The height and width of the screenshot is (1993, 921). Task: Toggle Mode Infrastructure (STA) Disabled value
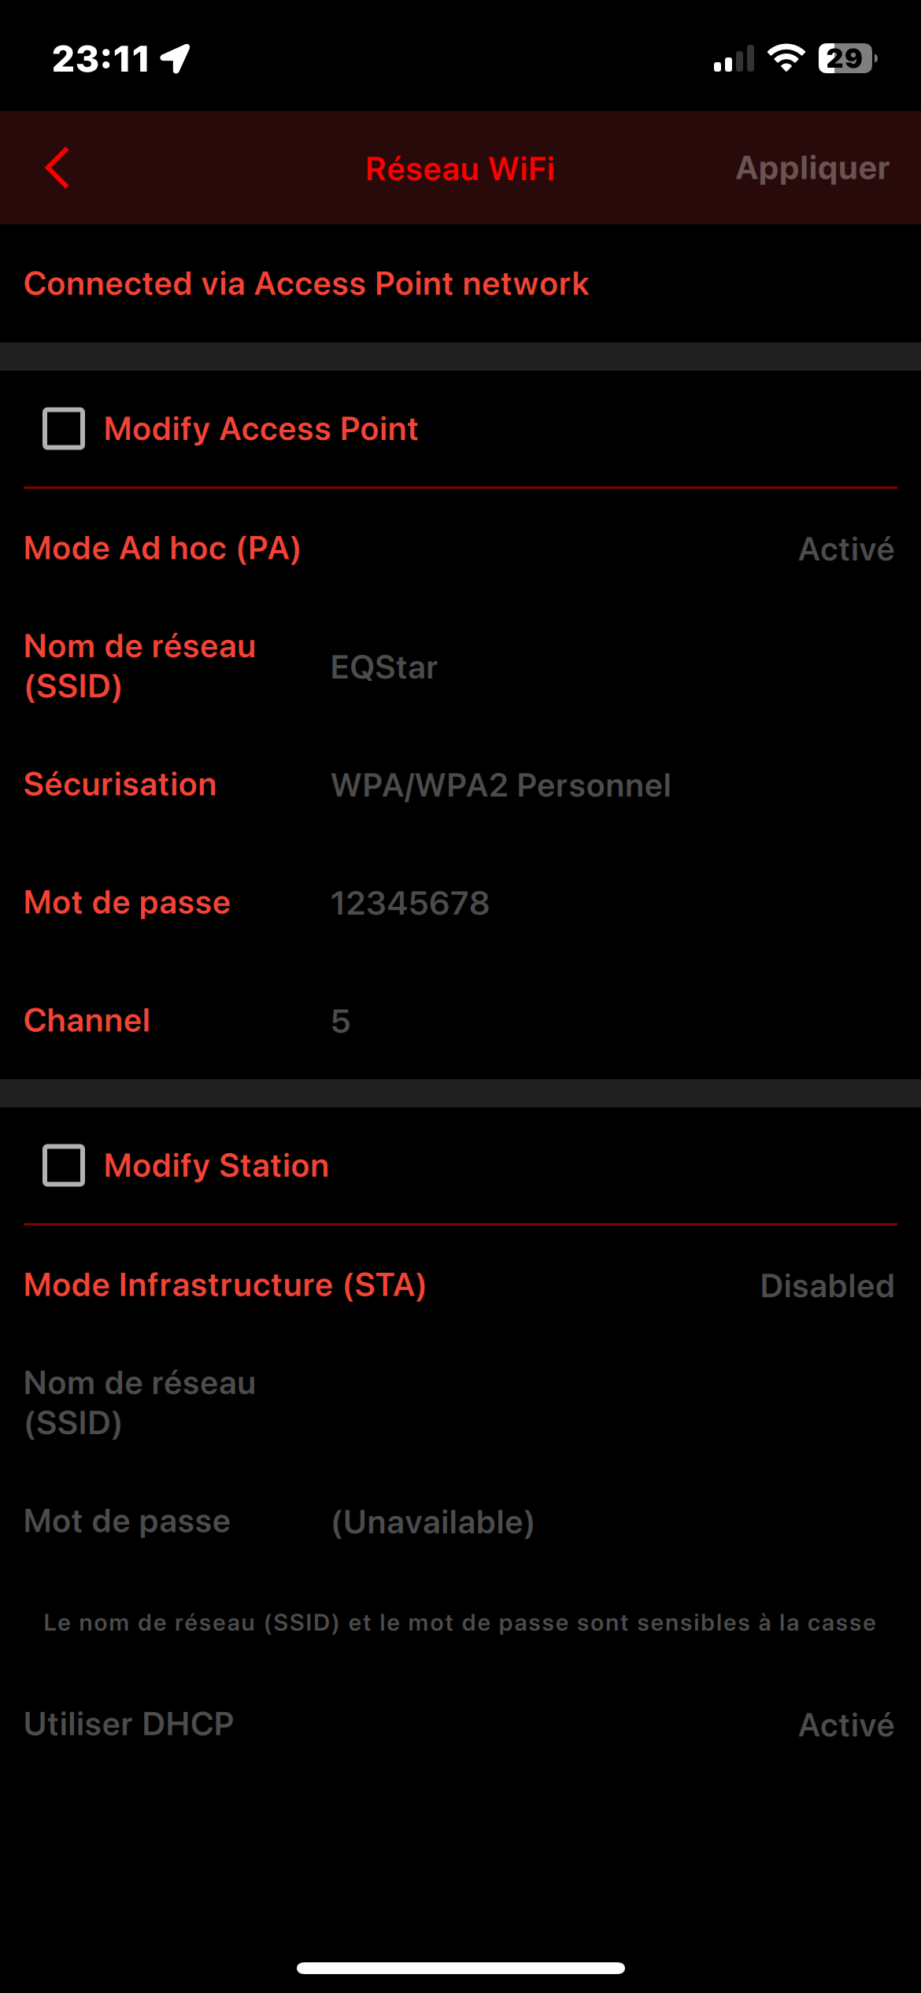[x=827, y=1286]
